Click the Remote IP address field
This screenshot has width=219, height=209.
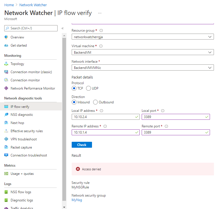pos(106,132)
